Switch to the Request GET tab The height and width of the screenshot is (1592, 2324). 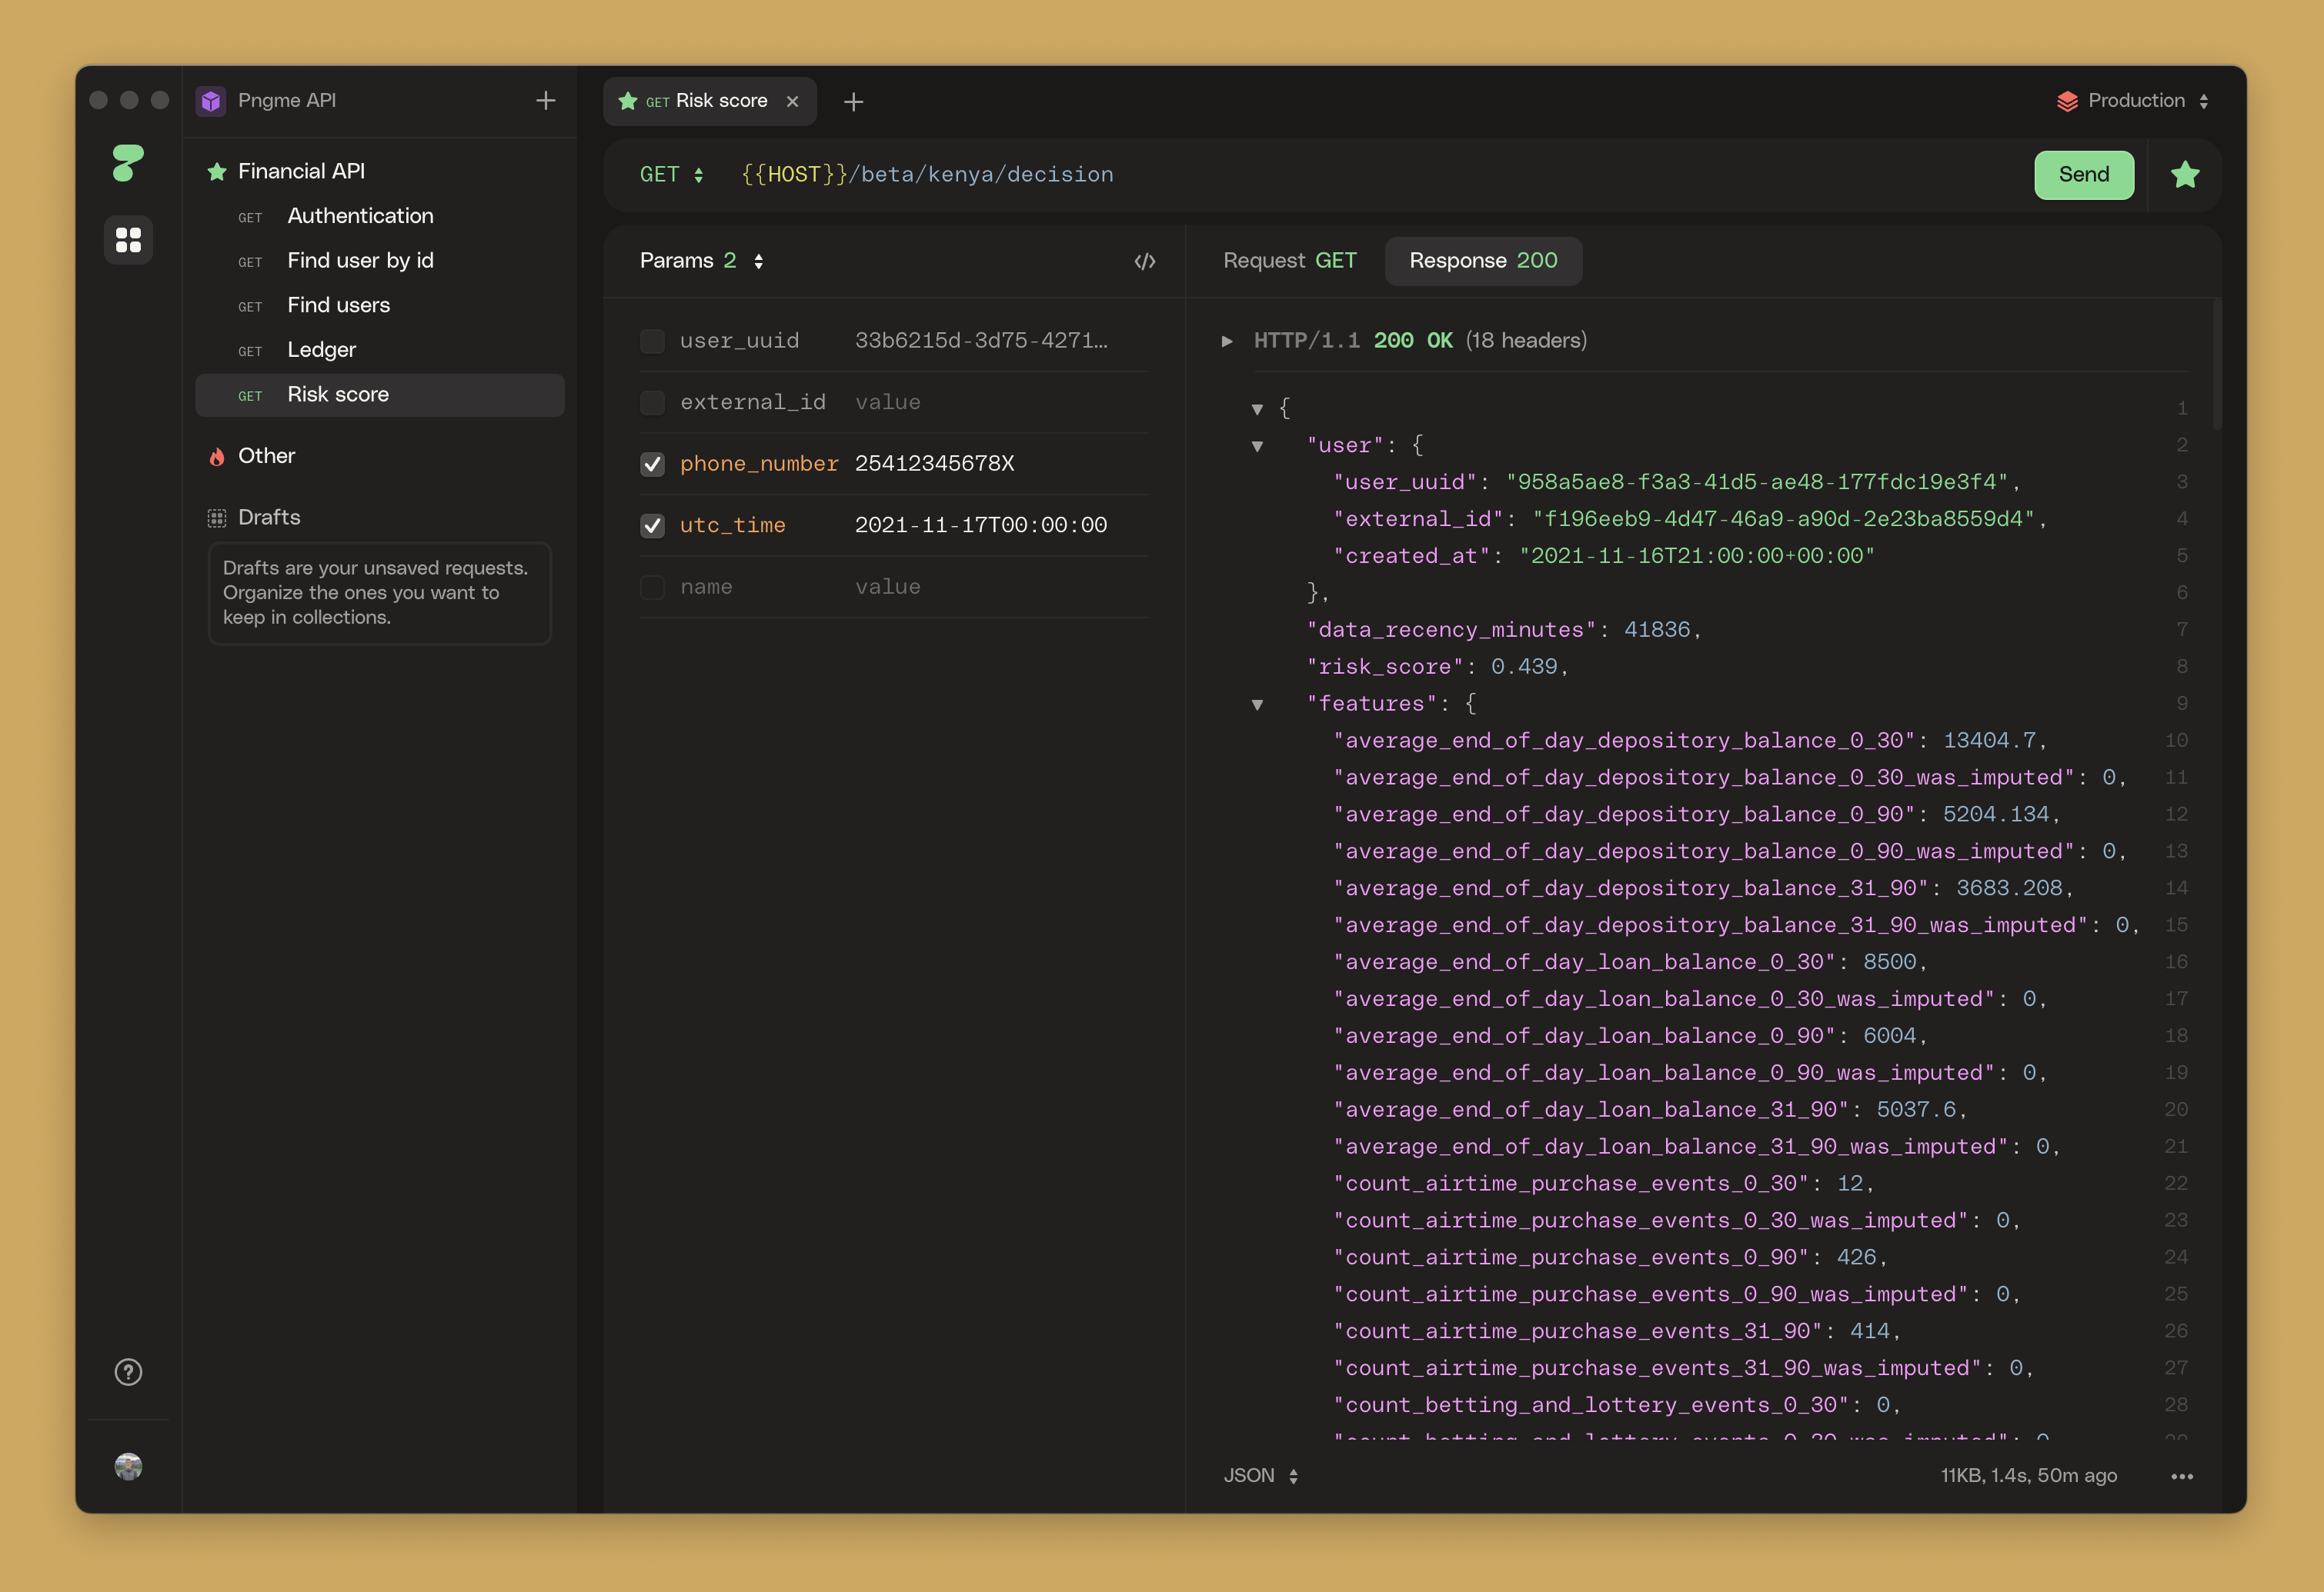[1289, 261]
